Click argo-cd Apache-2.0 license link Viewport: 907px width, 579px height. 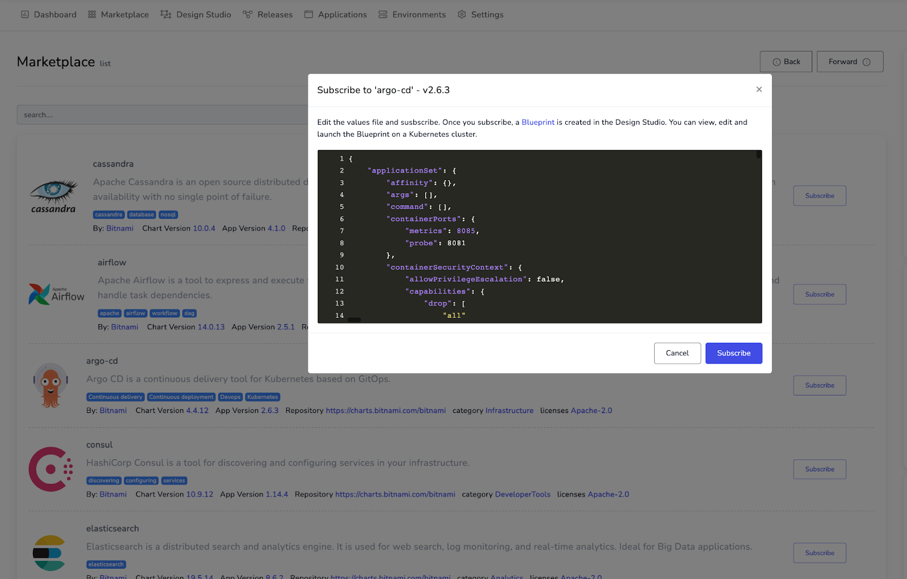tap(591, 411)
